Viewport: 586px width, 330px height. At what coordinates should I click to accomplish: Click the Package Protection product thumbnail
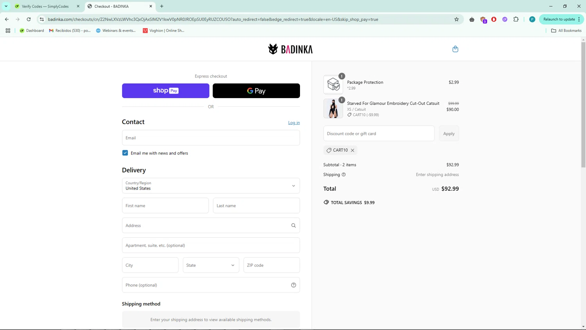pyautogui.click(x=333, y=84)
